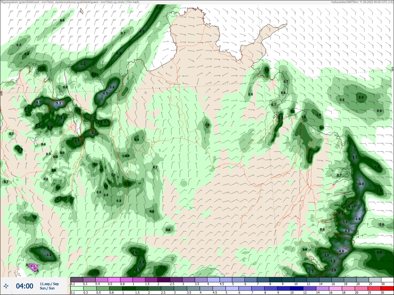Click the pink sleet patch labeled 2.0
Viewport: 394px width, 295px height.
click(33, 267)
